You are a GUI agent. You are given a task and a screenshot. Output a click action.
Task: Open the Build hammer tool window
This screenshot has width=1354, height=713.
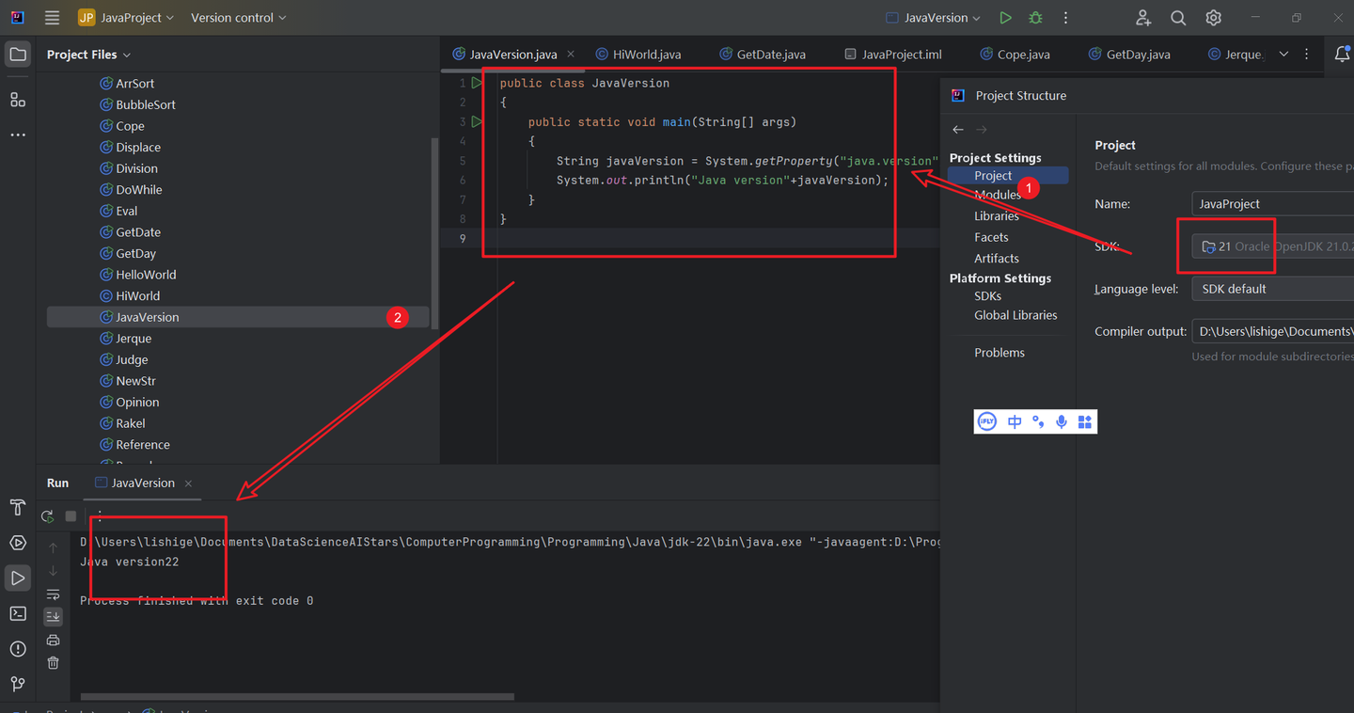click(18, 508)
